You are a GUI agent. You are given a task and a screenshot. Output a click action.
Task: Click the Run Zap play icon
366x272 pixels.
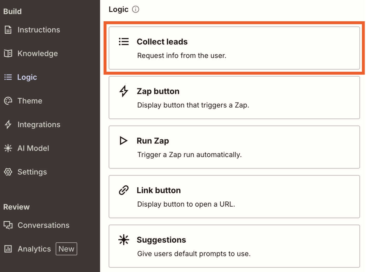click(x=124, y=141)
